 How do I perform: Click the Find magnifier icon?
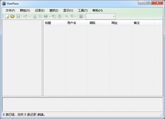pyautogui.click(x=67, y=16)
